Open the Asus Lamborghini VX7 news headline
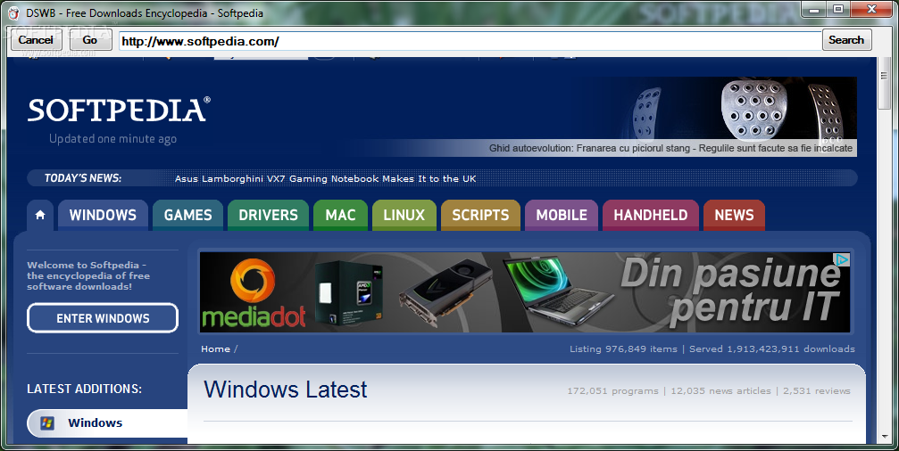 (x=326, y=178)
